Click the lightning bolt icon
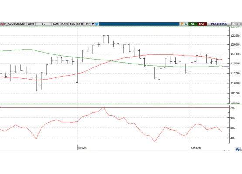 181,24
